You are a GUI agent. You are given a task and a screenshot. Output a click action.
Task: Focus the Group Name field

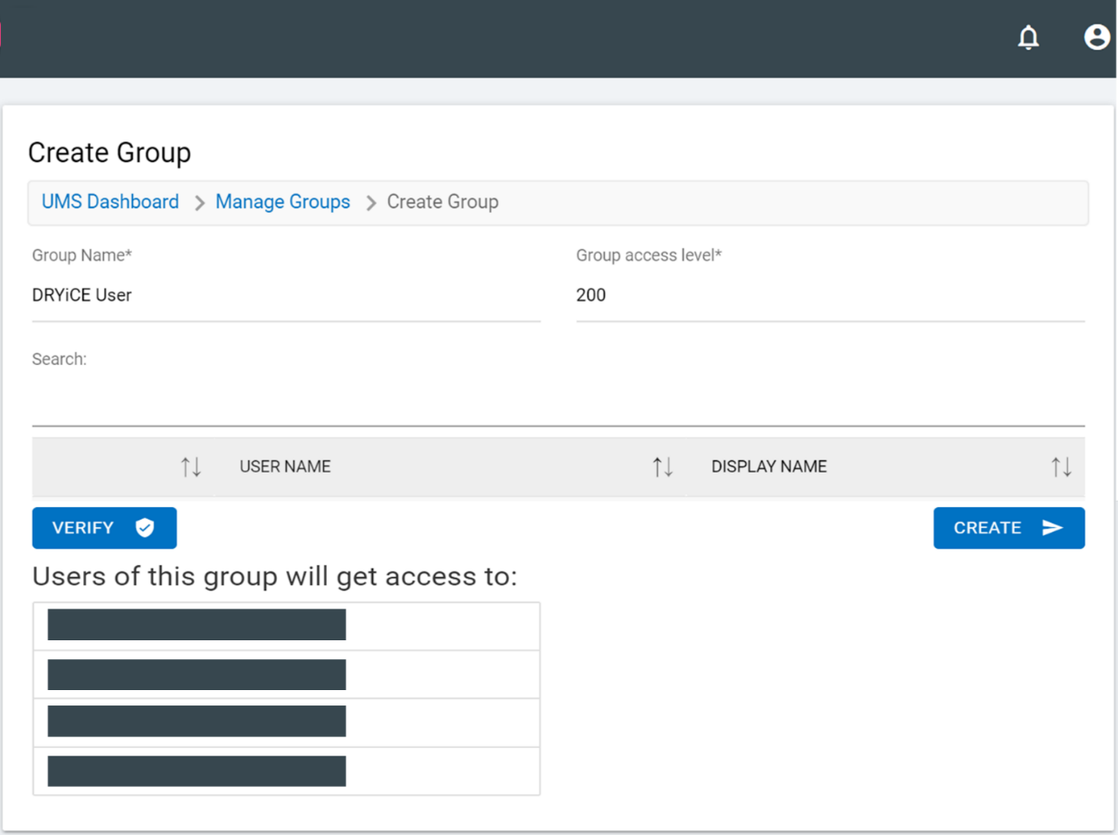coord(285,295)
